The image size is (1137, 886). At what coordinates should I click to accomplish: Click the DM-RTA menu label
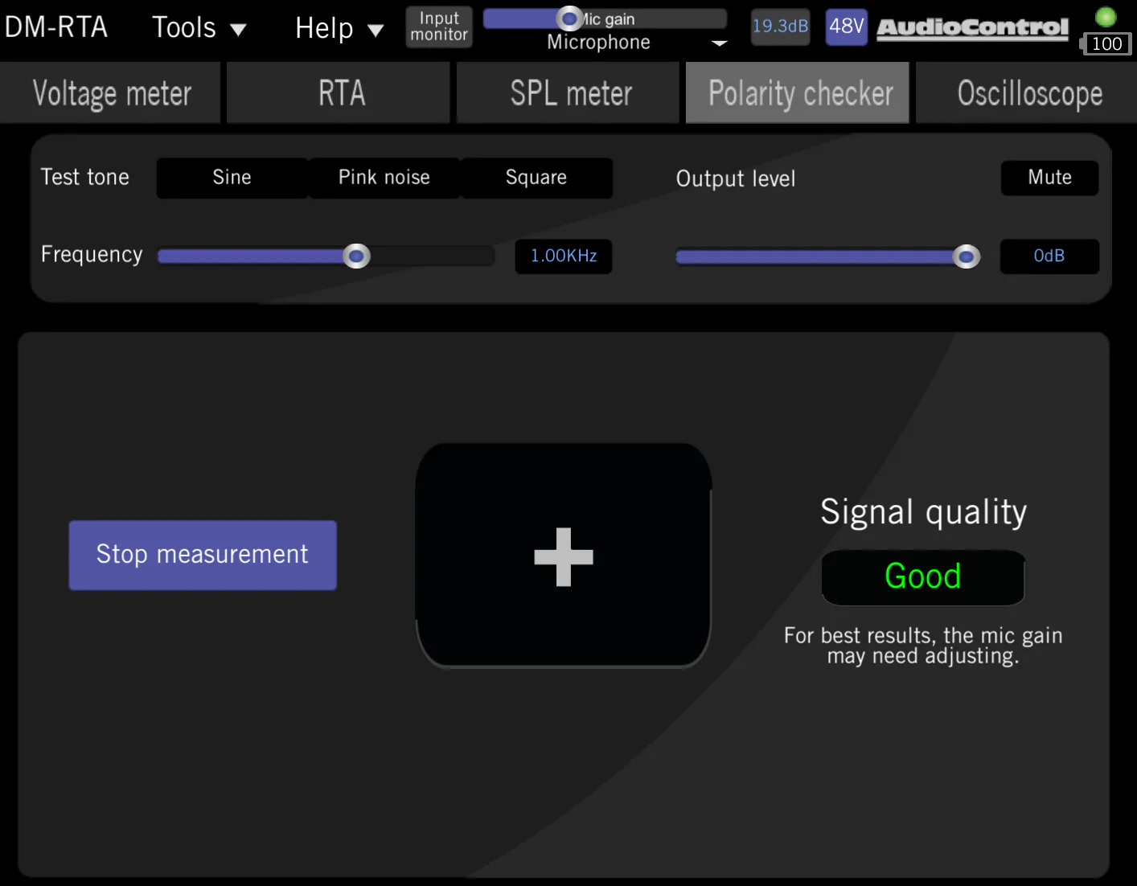(x=56, y=27)
